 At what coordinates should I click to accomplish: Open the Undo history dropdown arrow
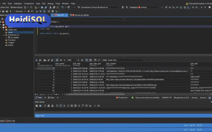pyautogui.click(x=65, y=7)
